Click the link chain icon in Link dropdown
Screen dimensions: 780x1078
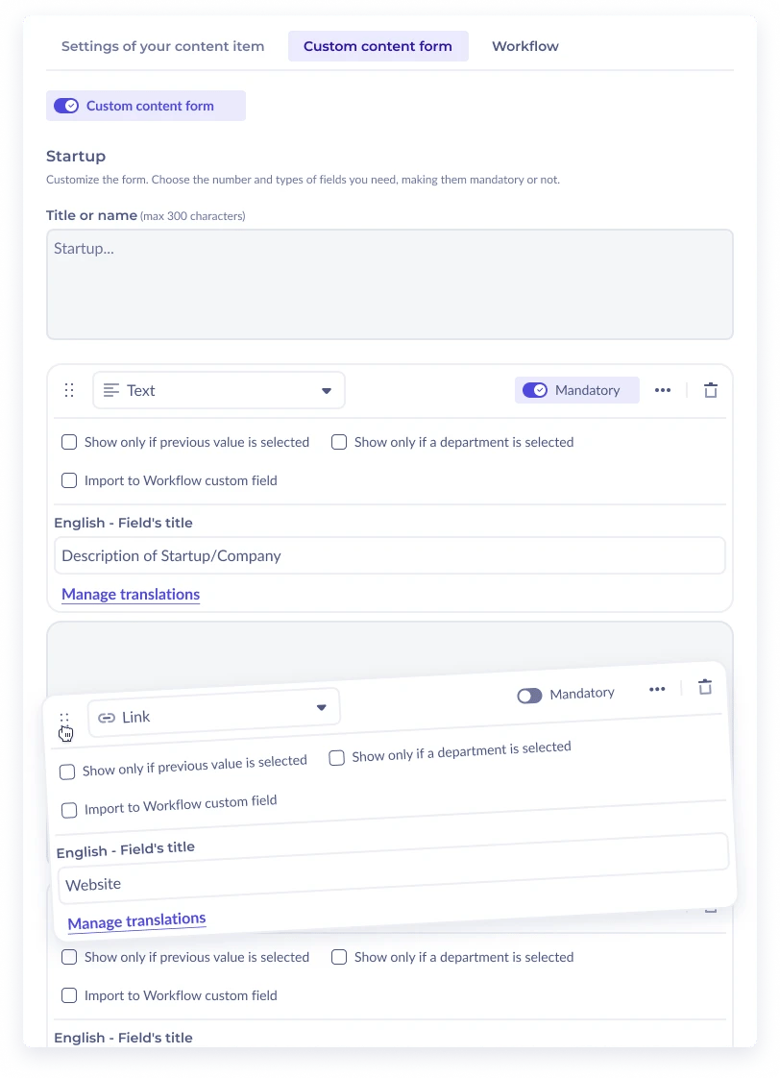click(107, 718)
